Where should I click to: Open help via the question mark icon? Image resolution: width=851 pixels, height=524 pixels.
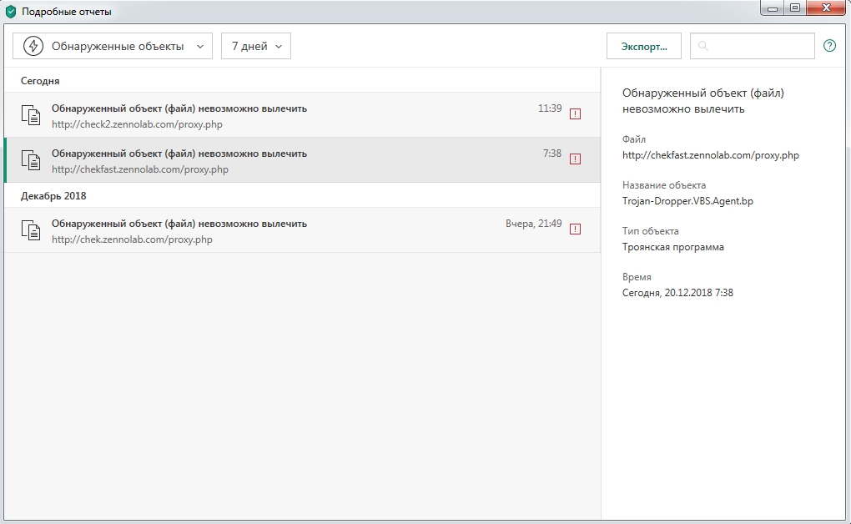pos(829,46)
